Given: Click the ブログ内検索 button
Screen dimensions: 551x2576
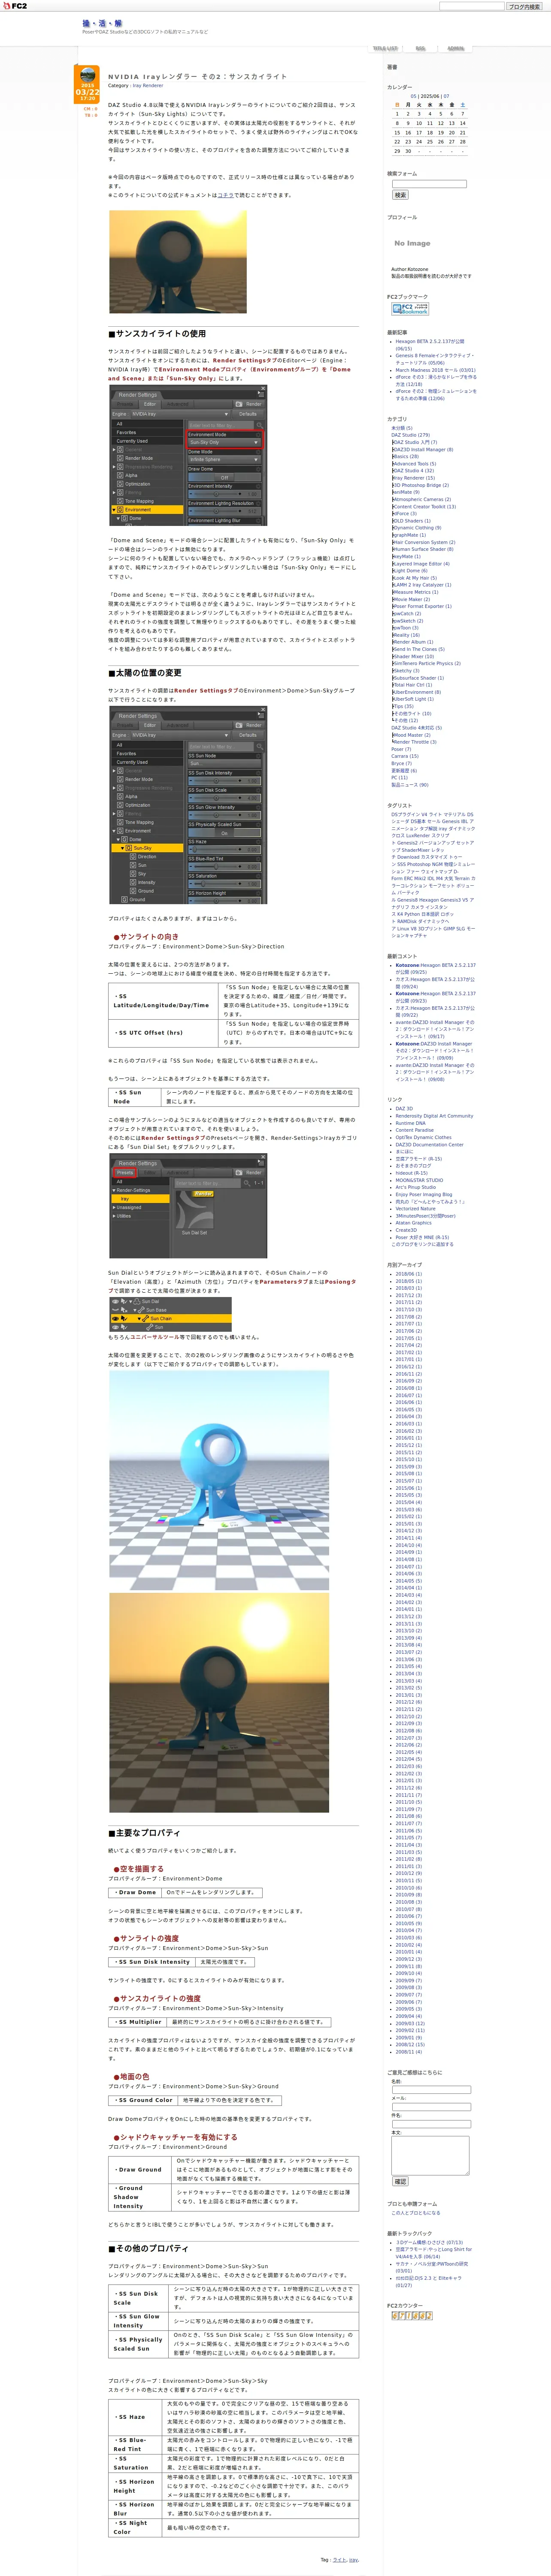Looking at the screenshot, I should 524,7.
